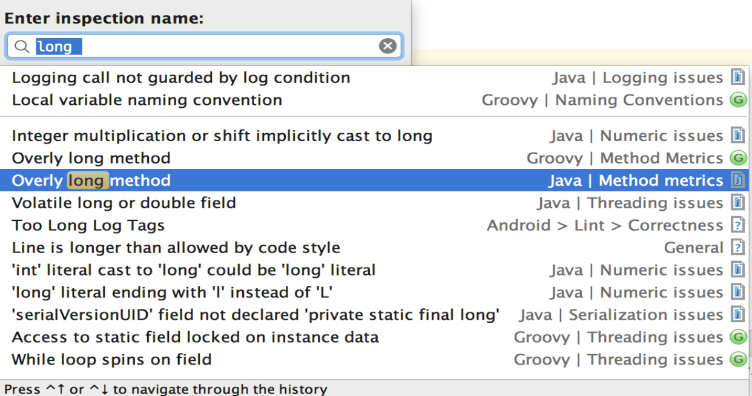Click the unknown-type icon next to Too Long Log Tags
The image size is (752, 396).
tap(737, 225)
